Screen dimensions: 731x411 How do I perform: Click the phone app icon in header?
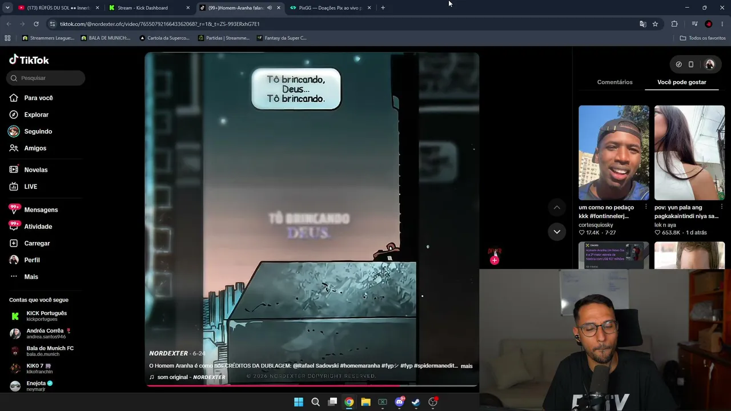tap(691, 65)
